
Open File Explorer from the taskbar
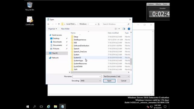55,107
